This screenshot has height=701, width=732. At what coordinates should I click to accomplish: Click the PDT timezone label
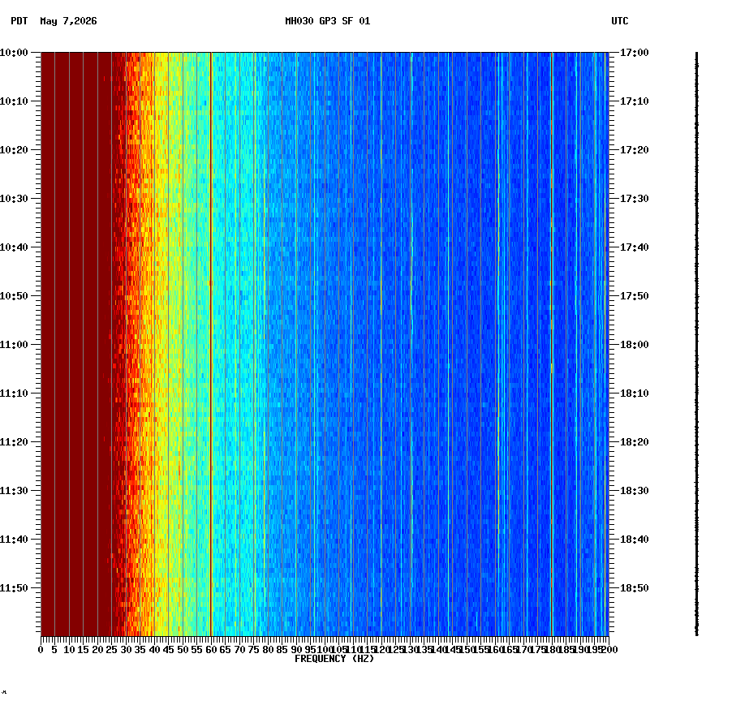(19, 21)
